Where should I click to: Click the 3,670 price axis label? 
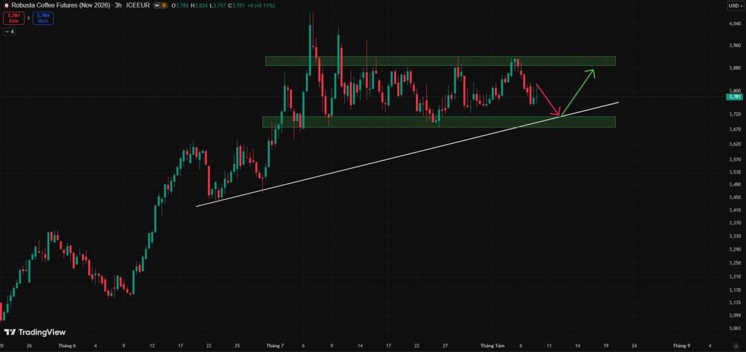(735, 129)
